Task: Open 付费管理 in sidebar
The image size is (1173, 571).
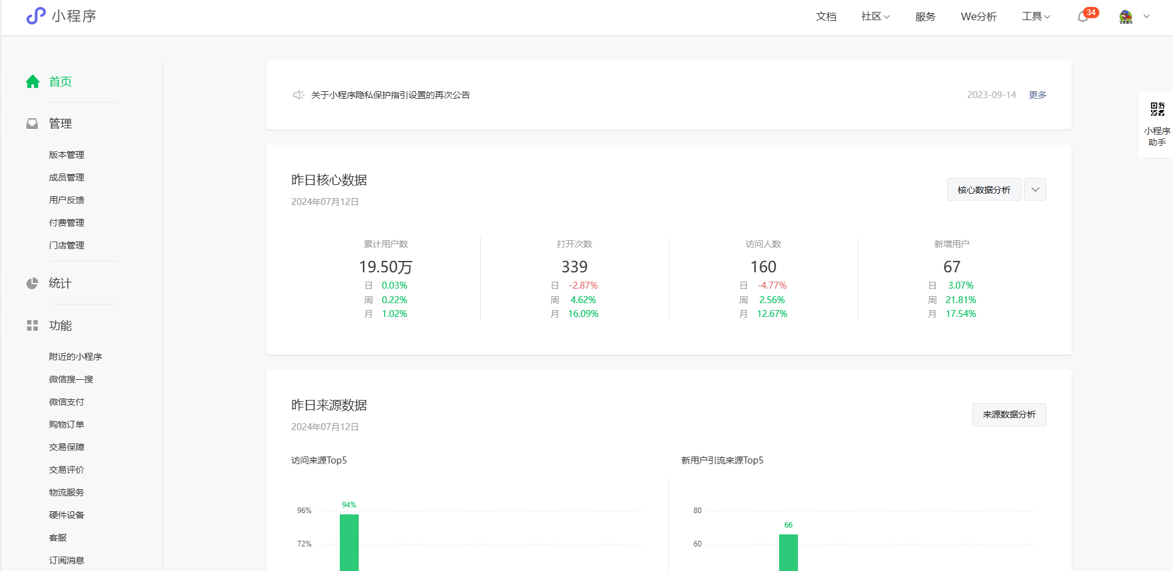Action: tap(67, 223)
